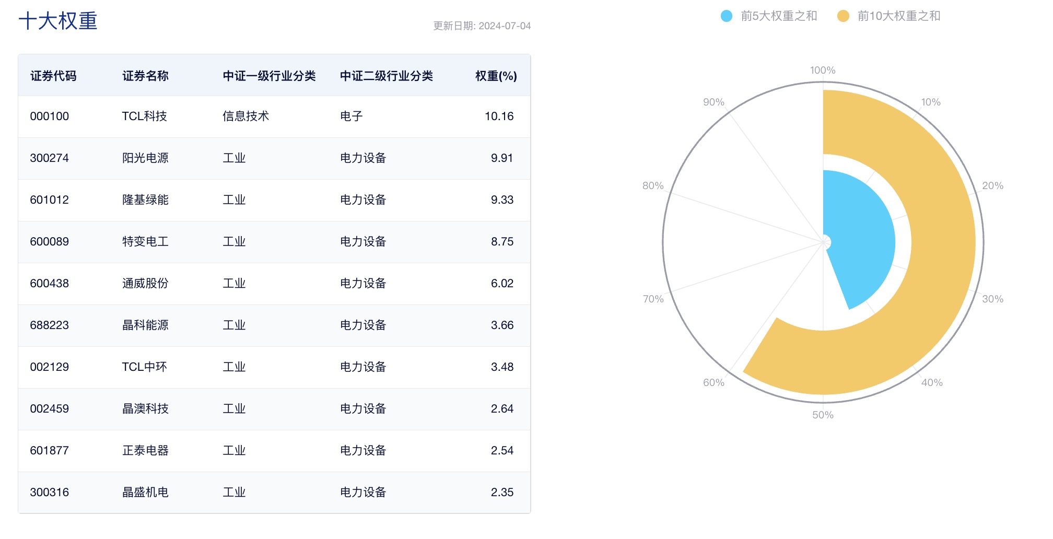Click weight value 8.75
This screenshot has width=1053, height=539.
tap(502, 241)
